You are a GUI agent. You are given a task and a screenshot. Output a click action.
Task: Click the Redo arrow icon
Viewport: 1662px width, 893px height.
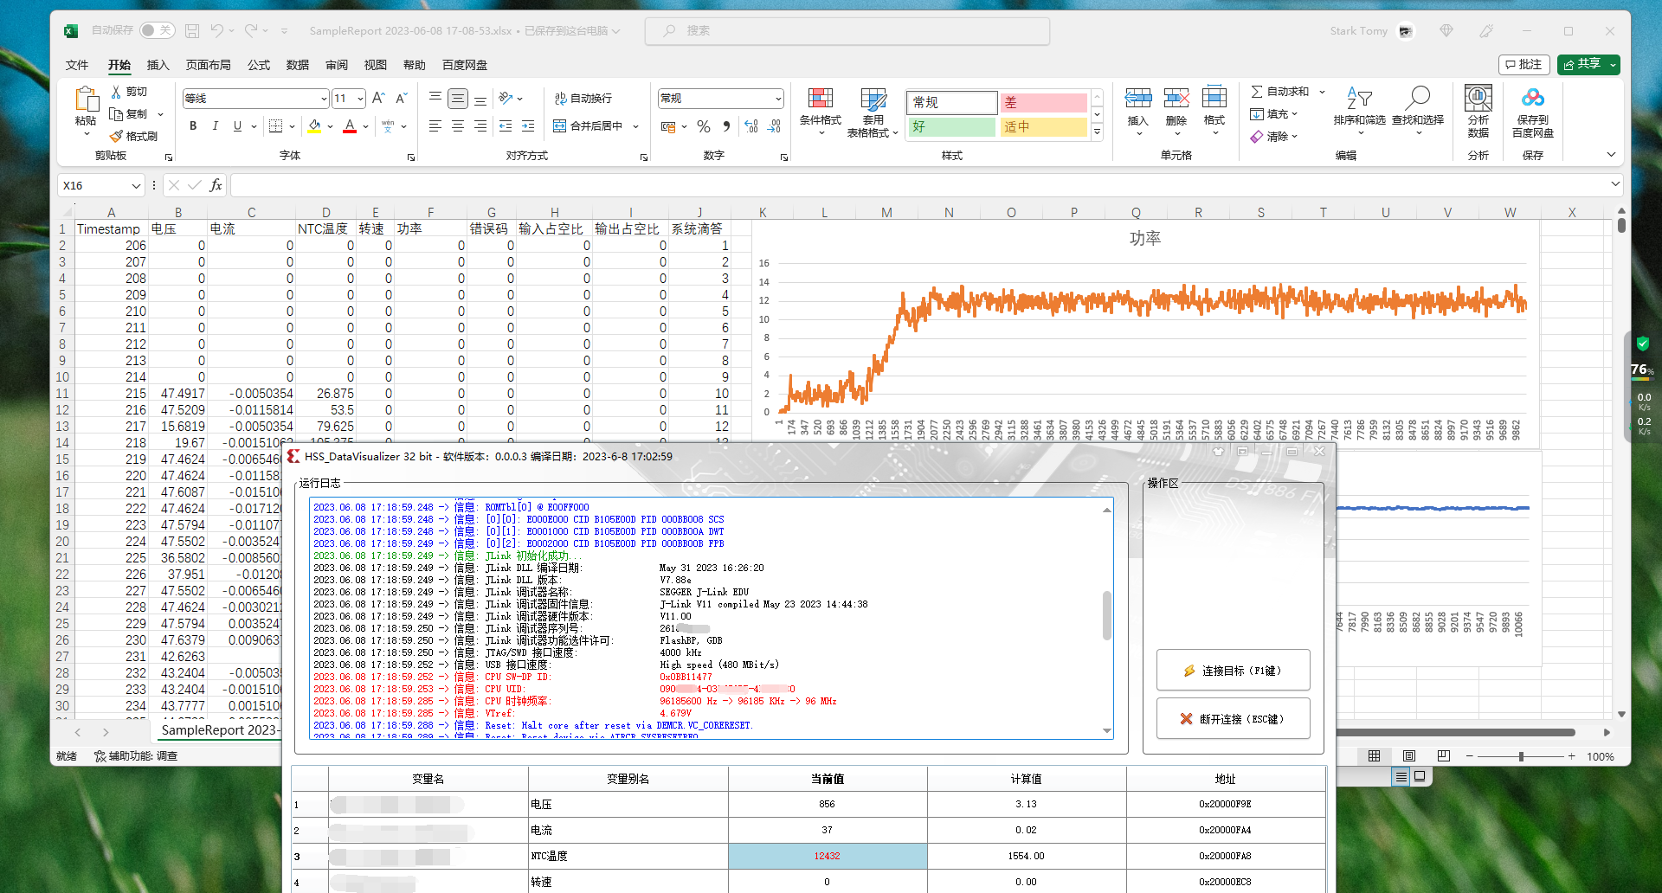click(250, 30)
